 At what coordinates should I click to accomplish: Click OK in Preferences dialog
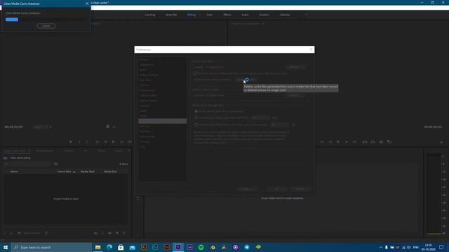(276, 189)
